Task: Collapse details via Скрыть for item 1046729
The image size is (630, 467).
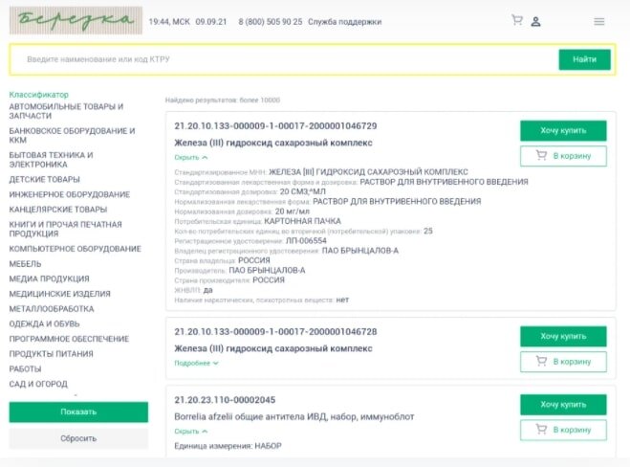Action: pyautogui.click(x=191, y=157)
